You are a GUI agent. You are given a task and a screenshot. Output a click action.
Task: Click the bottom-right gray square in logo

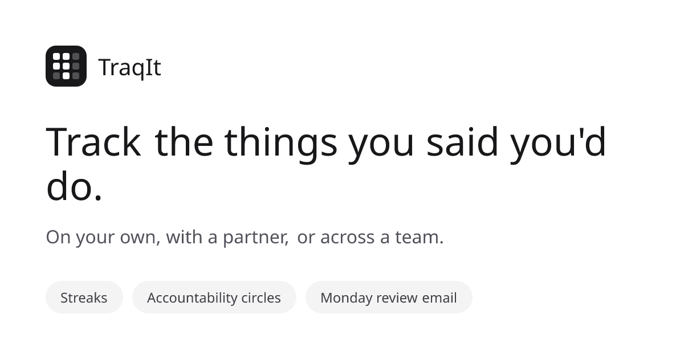point(76,76)
